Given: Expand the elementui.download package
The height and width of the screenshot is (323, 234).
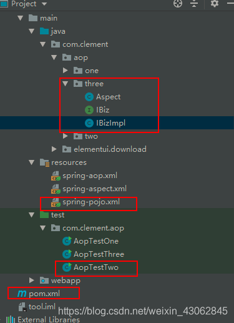Looking at the screenshot, I should pos(54,149).
